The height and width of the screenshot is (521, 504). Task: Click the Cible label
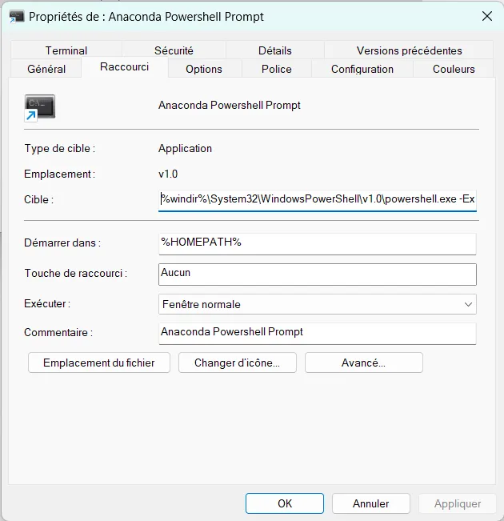pyautogui.click(x=39, y=199)
